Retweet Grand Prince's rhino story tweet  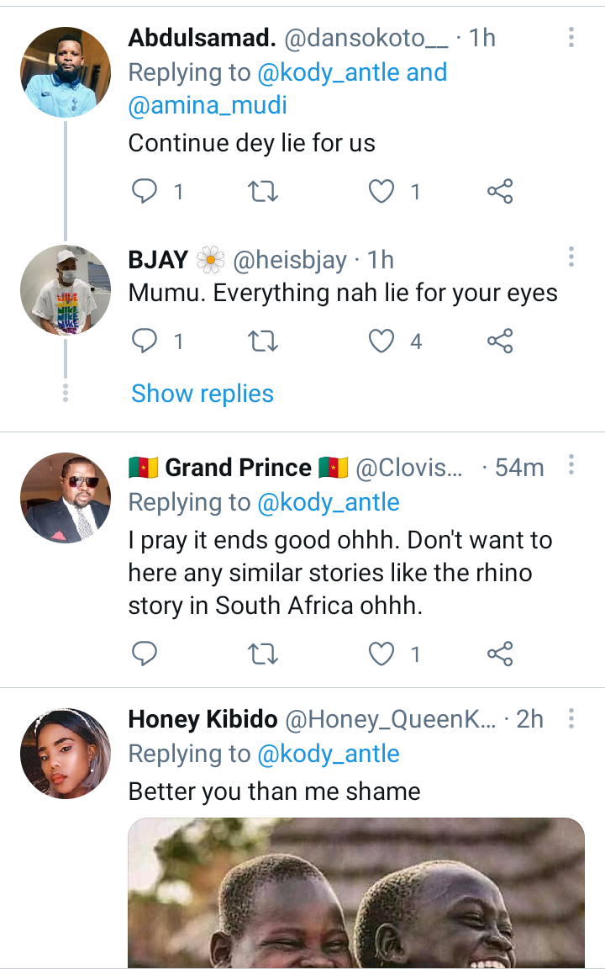[263, 654]
